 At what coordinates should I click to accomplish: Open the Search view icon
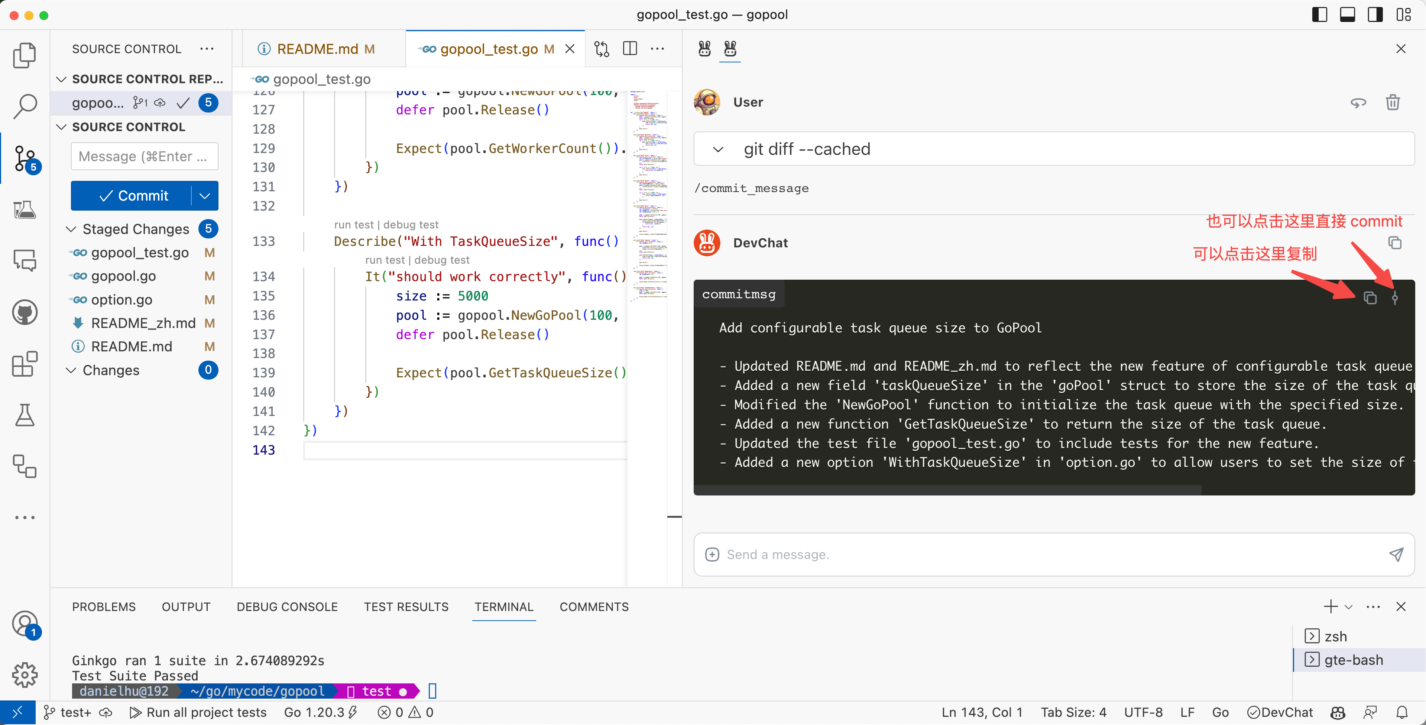pyautogui.click(x=25, y=105)
